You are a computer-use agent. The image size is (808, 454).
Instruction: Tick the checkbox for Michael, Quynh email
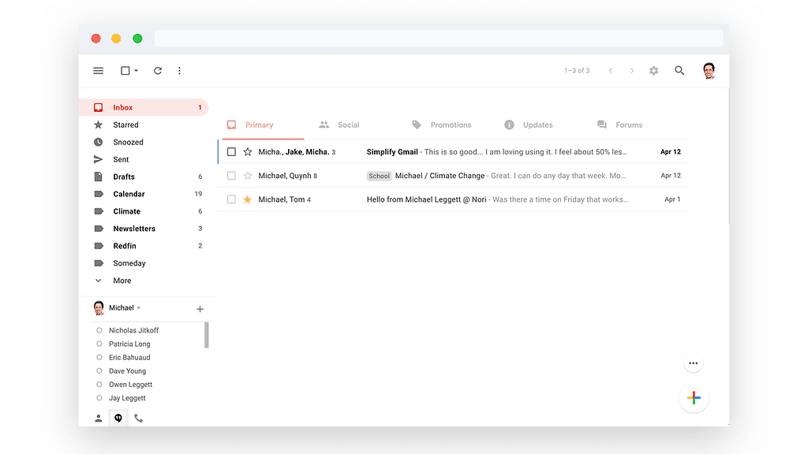point(231,176)
